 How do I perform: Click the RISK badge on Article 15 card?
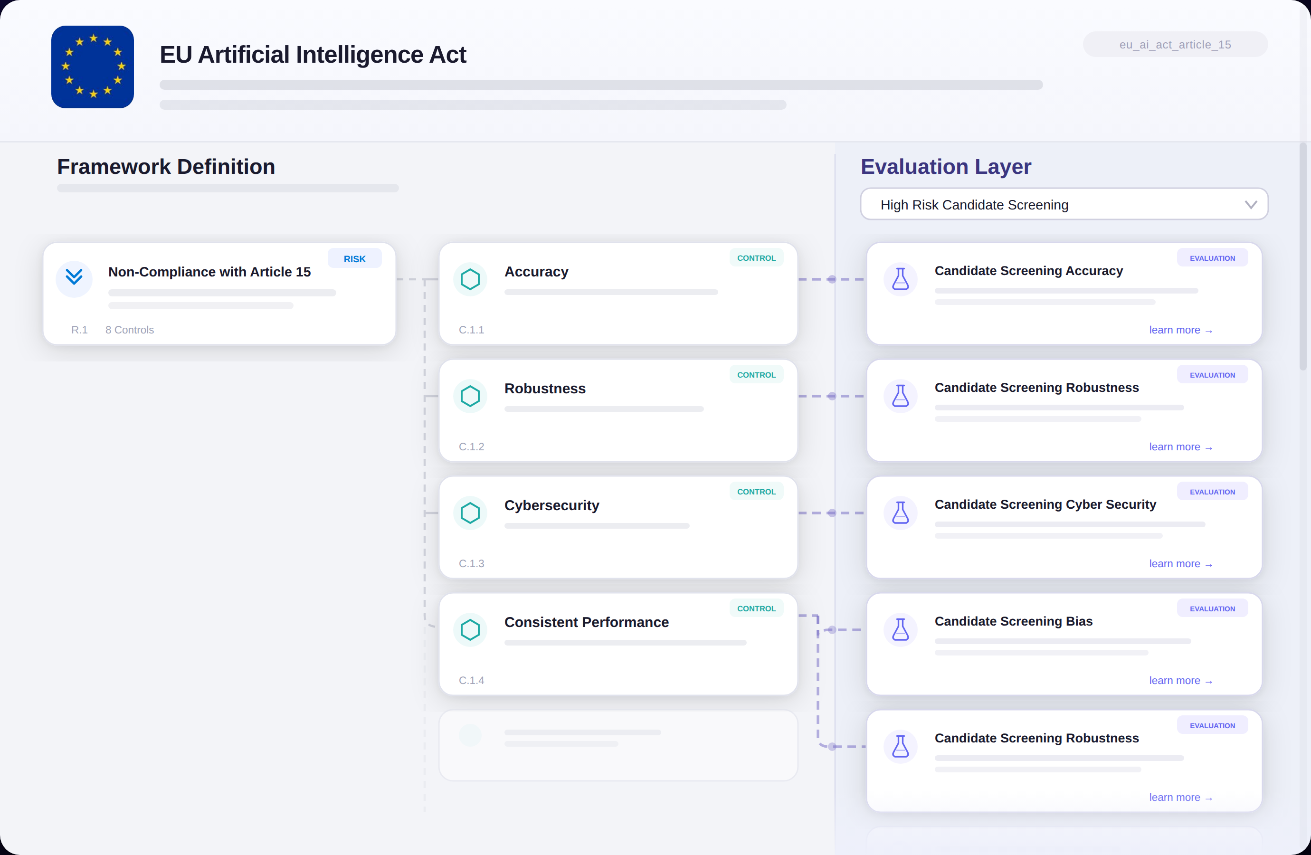354,259
